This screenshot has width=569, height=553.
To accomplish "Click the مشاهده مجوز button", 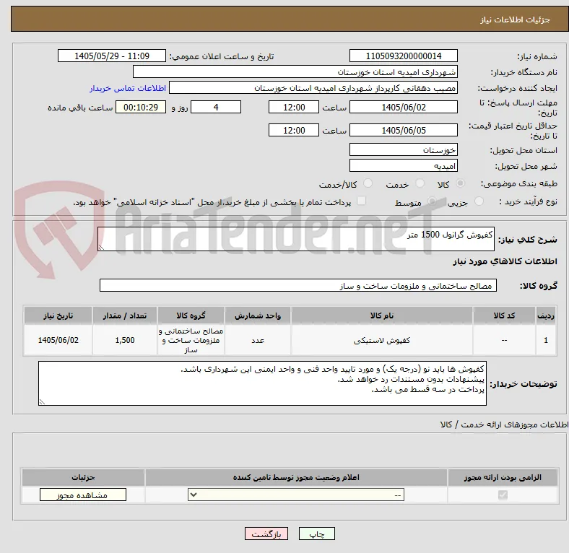I will pos(83,495).
